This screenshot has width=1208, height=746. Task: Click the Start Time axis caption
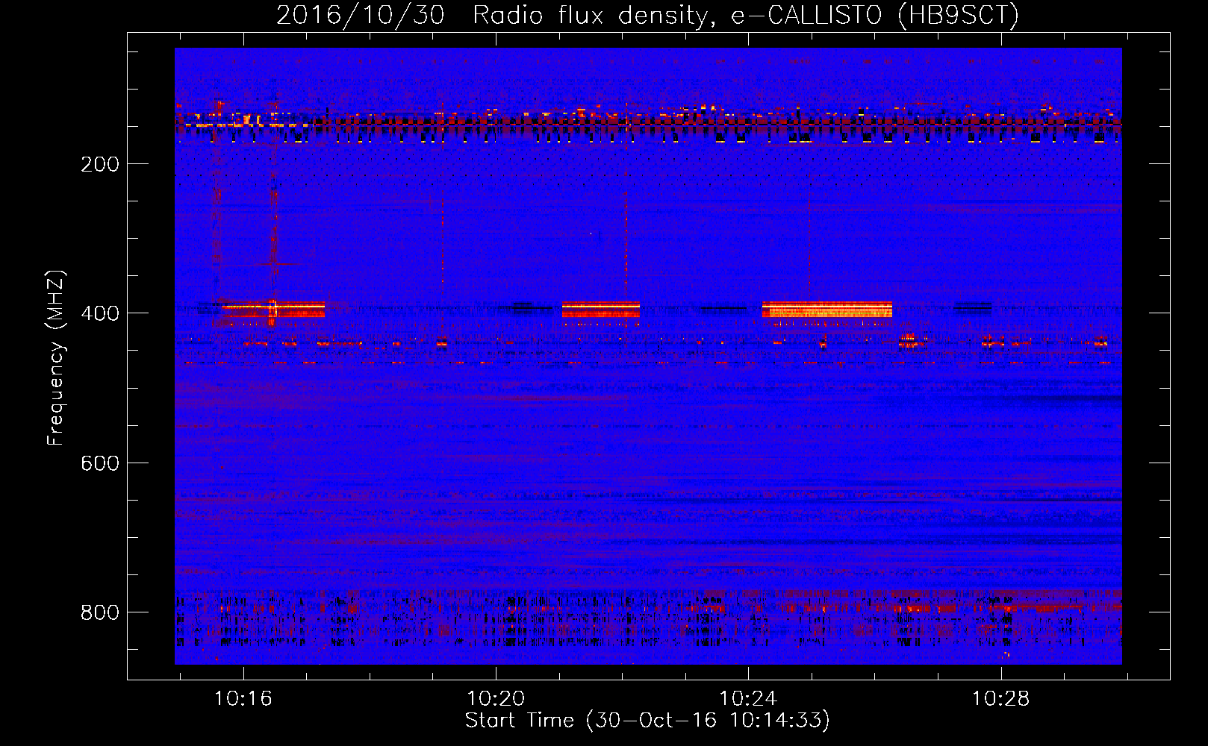[647, 721]
